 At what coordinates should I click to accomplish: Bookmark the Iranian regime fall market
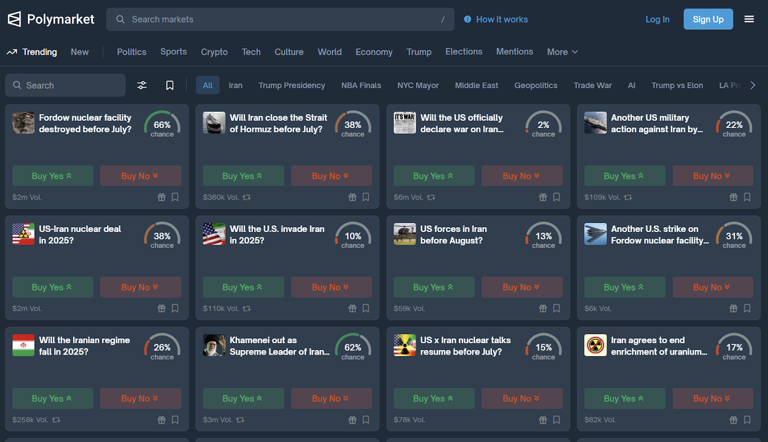(175, 420)
